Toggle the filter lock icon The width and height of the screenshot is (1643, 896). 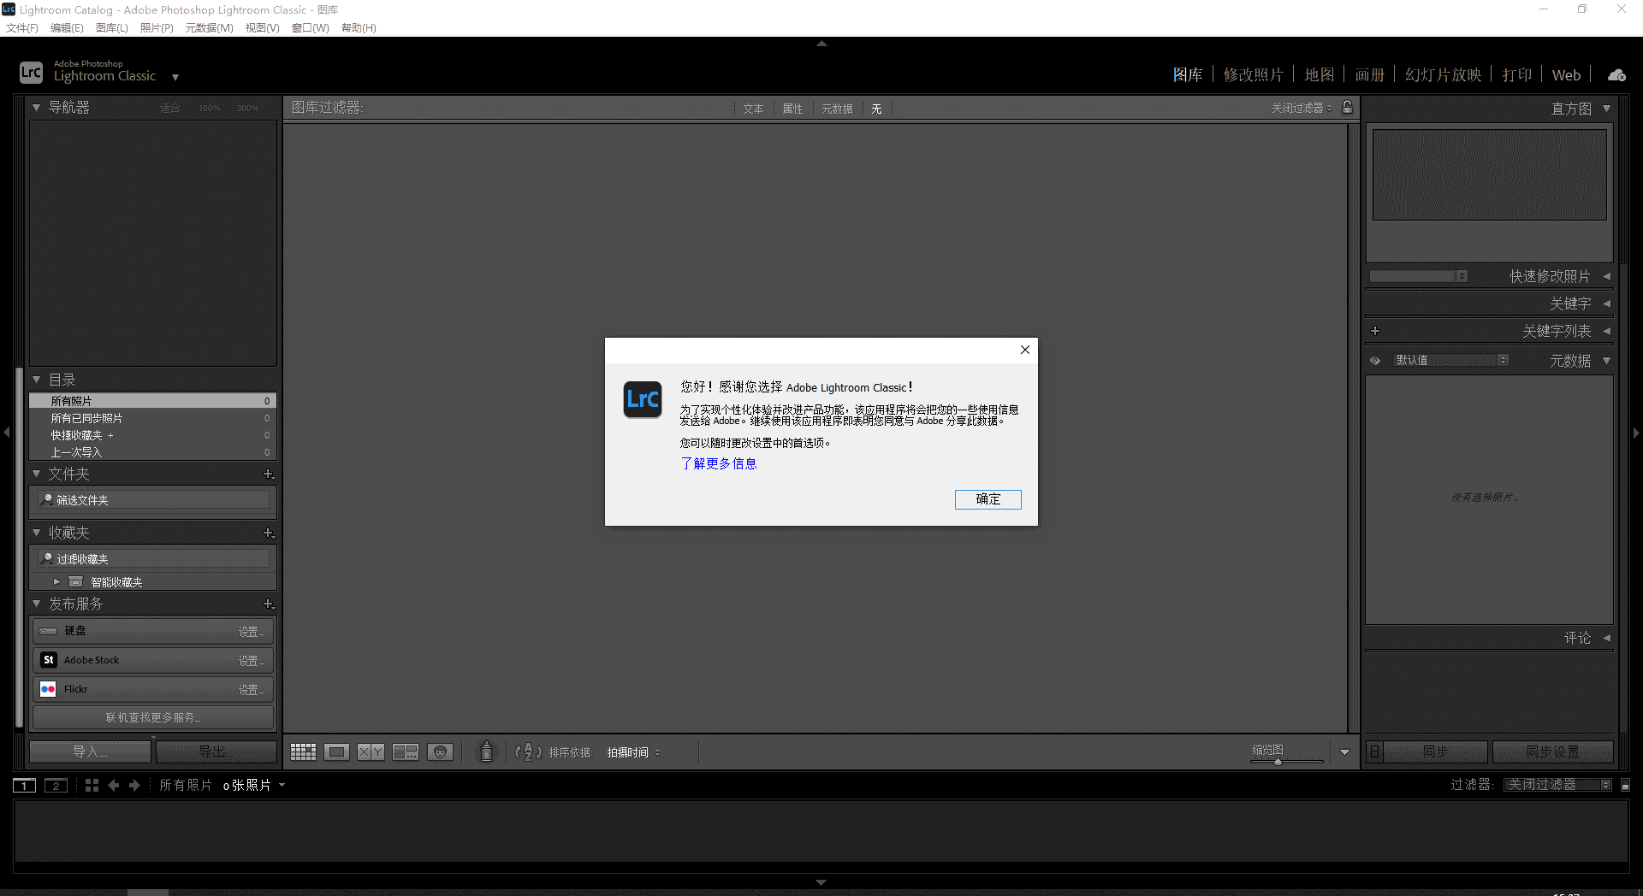point(1347,108)
